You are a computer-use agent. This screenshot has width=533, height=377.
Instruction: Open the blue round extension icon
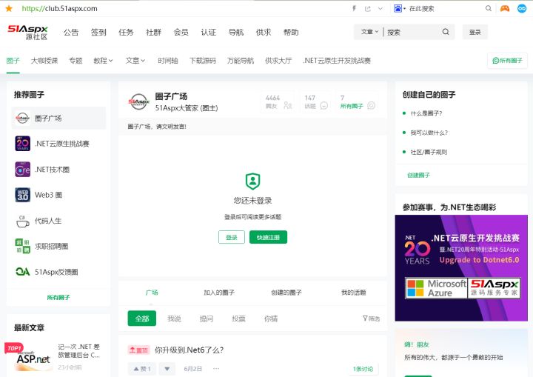tap(522, 8)
